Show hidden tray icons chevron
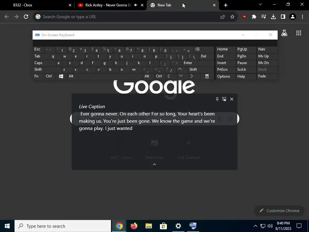Screen dimensions: 309x232 tap(255, 226)
